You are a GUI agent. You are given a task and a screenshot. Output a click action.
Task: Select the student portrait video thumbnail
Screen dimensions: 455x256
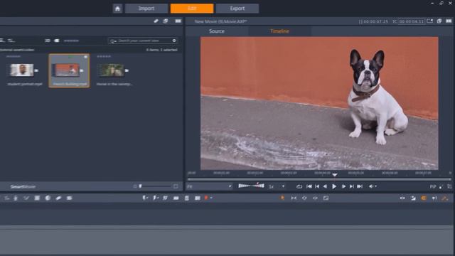[22, 70]
